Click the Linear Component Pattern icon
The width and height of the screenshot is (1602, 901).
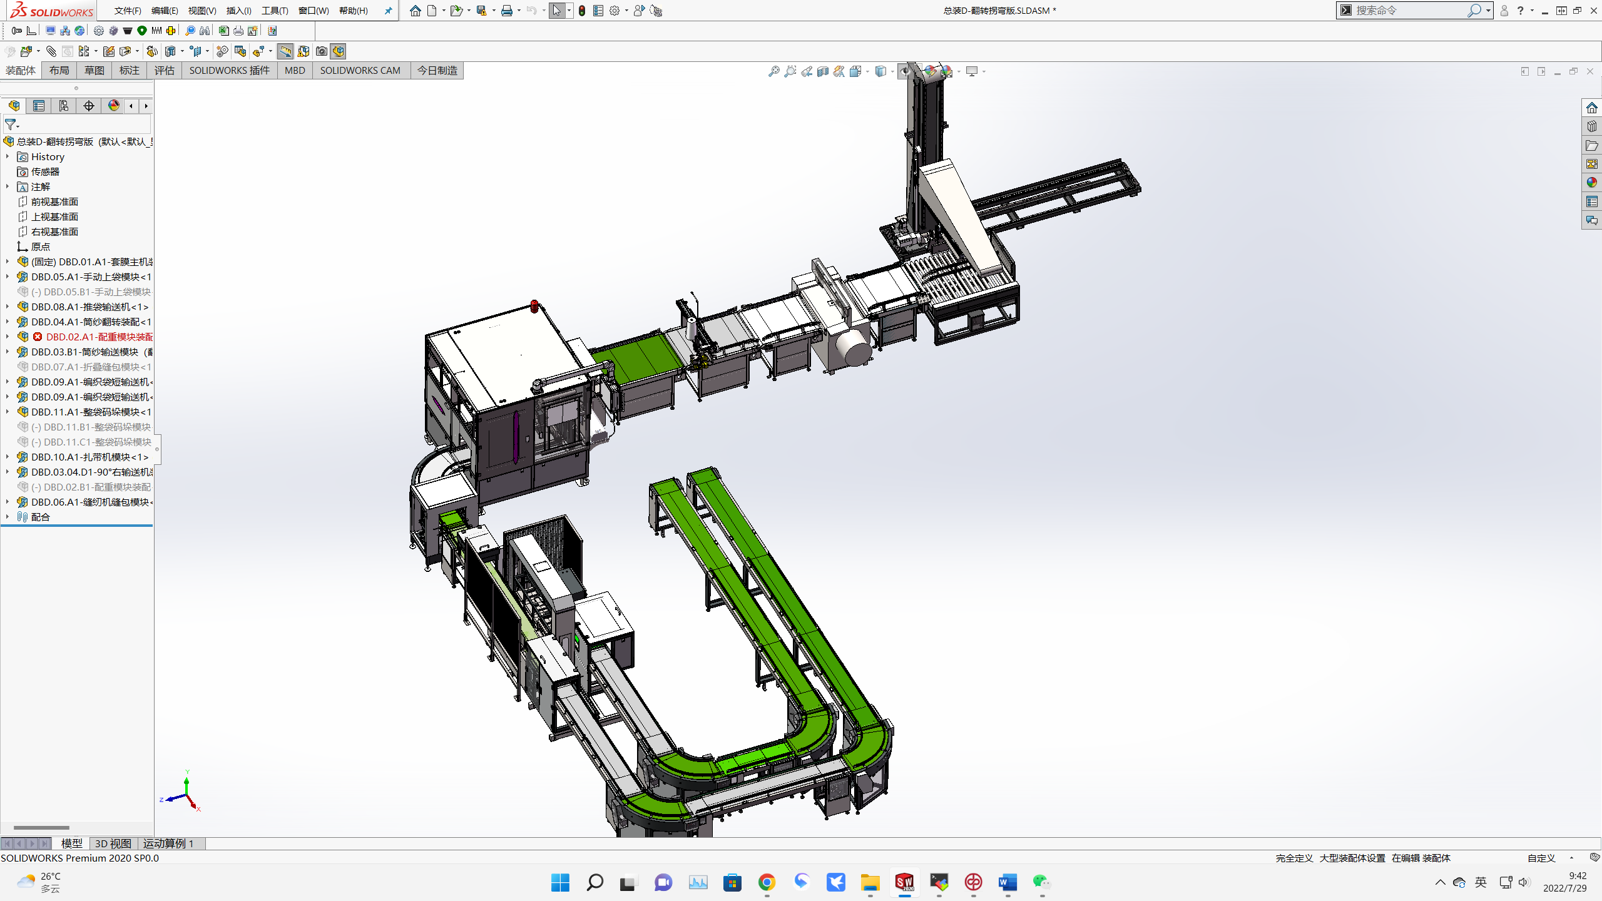coord(84,51)
